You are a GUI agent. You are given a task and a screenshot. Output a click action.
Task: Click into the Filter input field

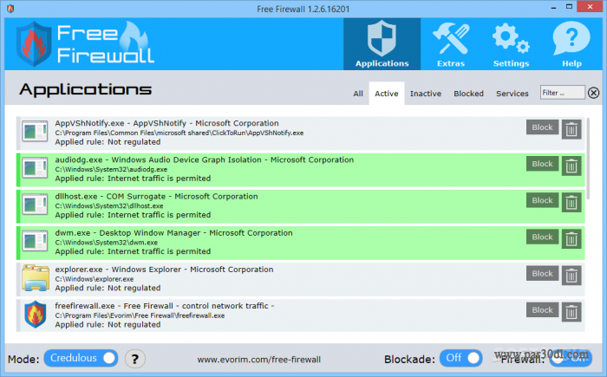pyautogui.click(x=562, y=93)
